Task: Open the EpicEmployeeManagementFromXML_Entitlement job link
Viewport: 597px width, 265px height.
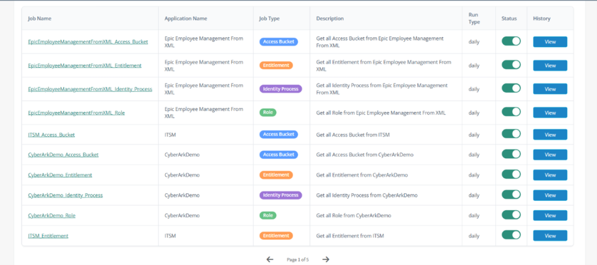Action: (x=85, y=65)
